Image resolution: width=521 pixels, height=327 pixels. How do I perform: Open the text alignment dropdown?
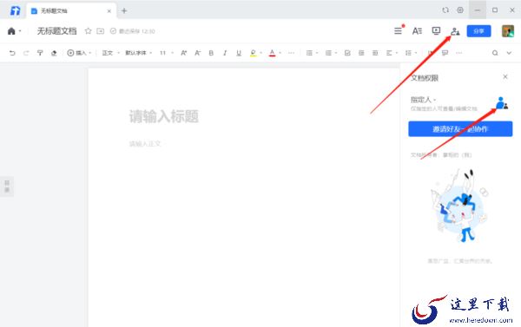392,53
